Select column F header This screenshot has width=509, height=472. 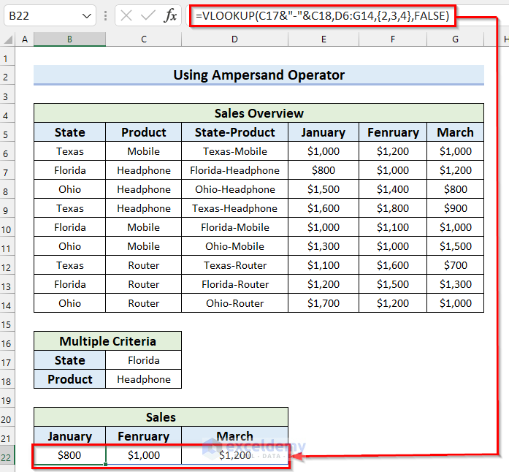click(393, 39)
